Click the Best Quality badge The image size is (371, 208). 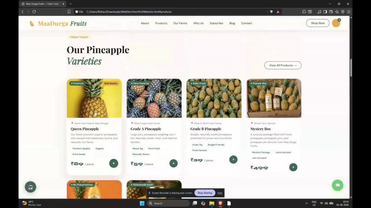click(x=111, y=83)
